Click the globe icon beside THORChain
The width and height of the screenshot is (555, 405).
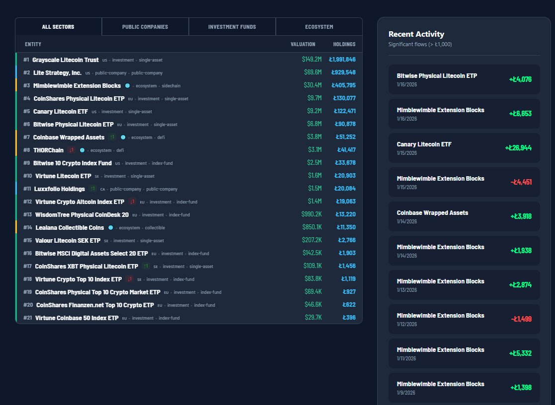(82, 150)
